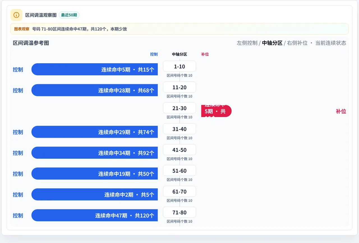Select the 21-30 interval box
The image size is (359, 243).
(x=179, y=108)
